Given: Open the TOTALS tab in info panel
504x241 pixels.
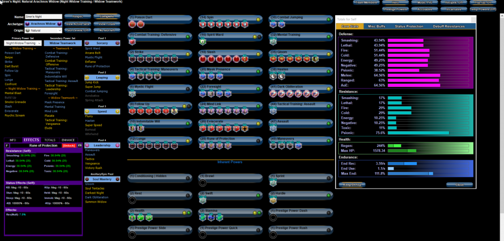Looking at the screenshot, I should pyautogui.click(x=50, y=140).
